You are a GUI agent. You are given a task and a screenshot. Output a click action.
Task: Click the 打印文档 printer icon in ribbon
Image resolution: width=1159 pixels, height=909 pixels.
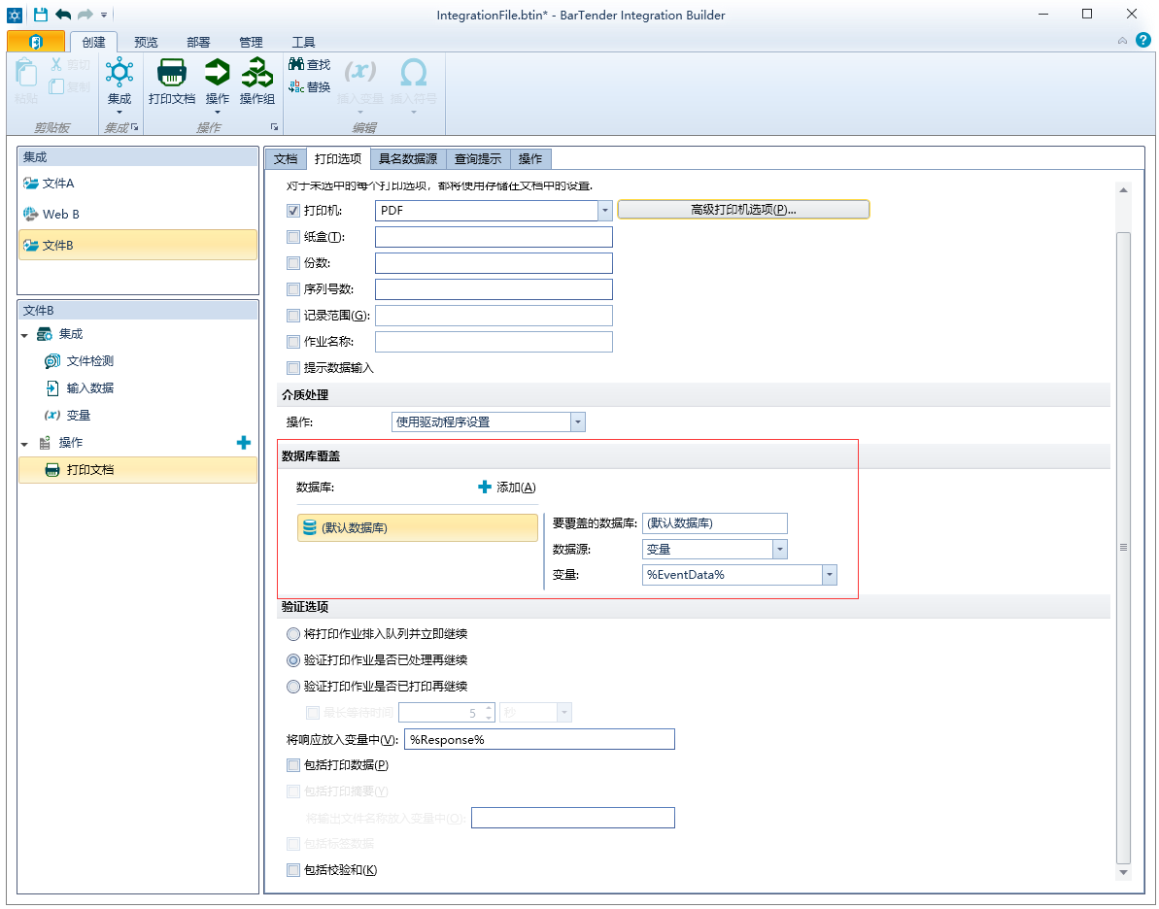pyautogui.click(x=172, y=74)
